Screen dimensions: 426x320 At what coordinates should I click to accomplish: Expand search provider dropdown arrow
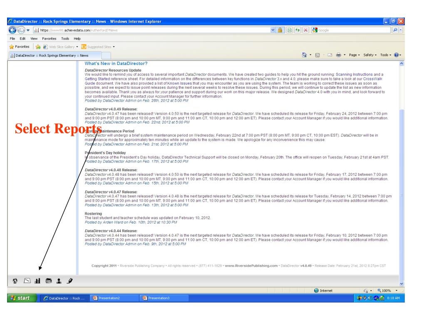pos(401,30)
